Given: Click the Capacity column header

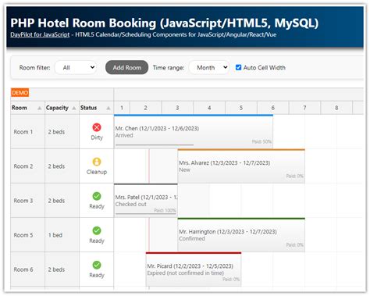Looking at the screenshot, I should coord(62,108).
